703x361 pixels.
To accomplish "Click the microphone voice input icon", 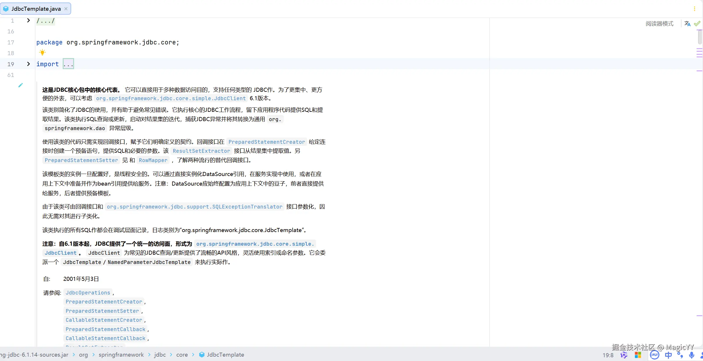I will (692, 355).
